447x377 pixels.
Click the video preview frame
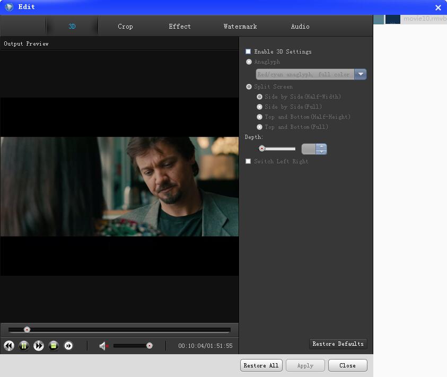coord(119,187)
